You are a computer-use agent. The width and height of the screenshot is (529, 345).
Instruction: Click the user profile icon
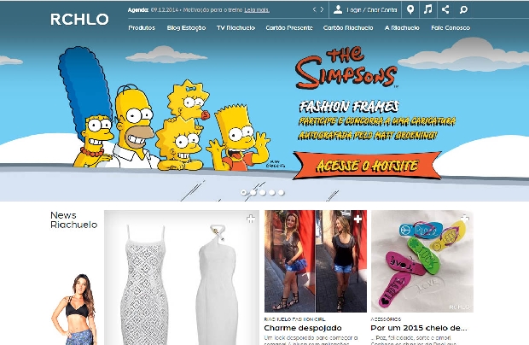[x=338, y=9]
